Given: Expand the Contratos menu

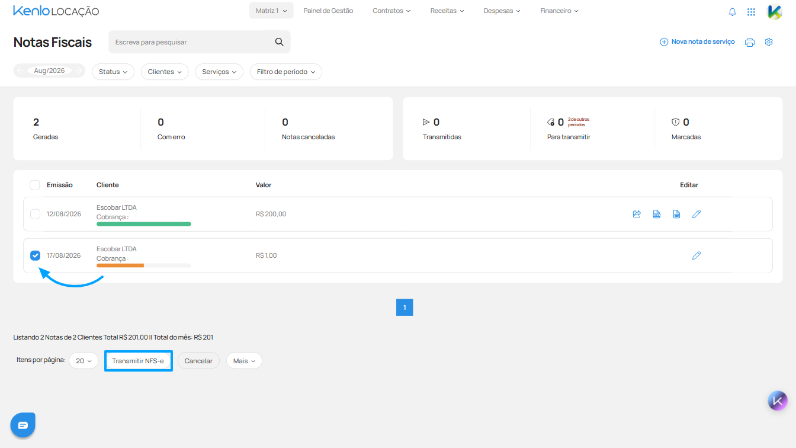Looking at the screenshot, I should 391,11.
